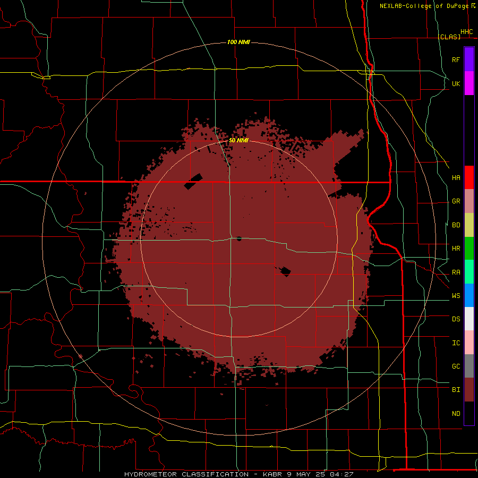Image resolution: width=478 pixels, height=478 pixels.
Task: Click the RF legend label
Action: click(x=456, y=59)
